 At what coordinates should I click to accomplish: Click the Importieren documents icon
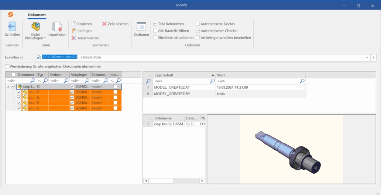pos(57,26)
